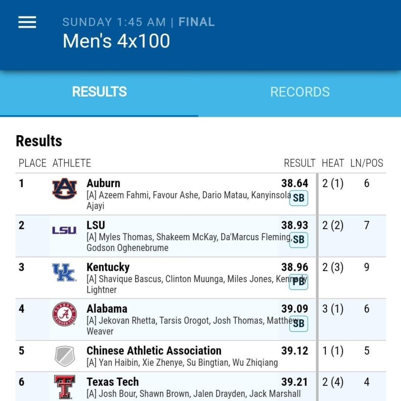Click Auburn's SB badge
The width and height of the screenshot is (401, 401).
click(x=298, y=198)
